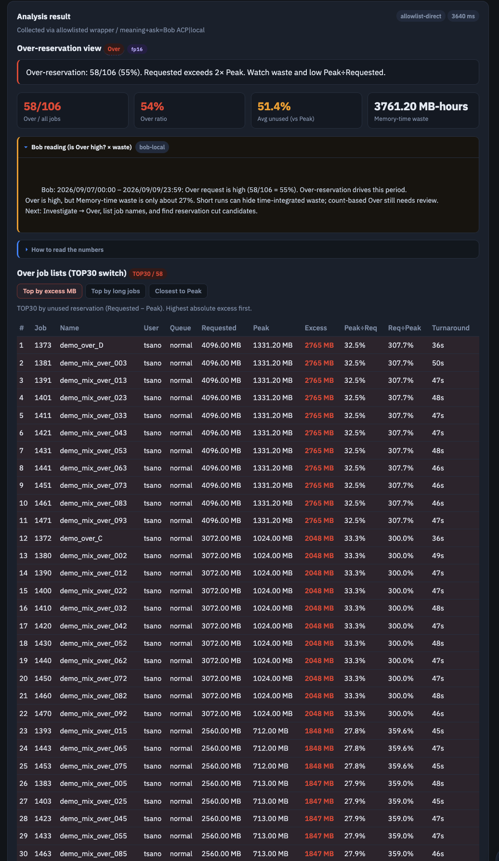Click the allowlist-direct badge
The image size is (499, 861).
click(421, 16)
